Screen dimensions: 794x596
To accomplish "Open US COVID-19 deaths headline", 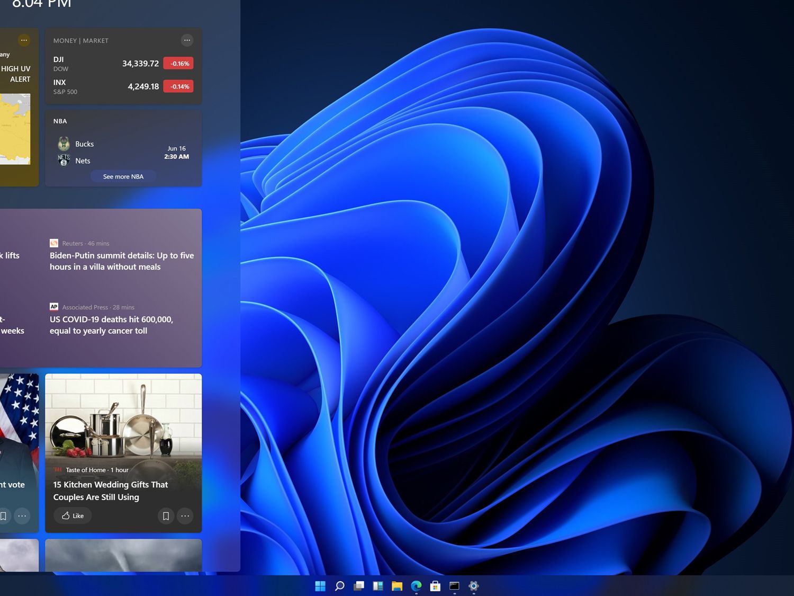I will (x=111, y=325).
